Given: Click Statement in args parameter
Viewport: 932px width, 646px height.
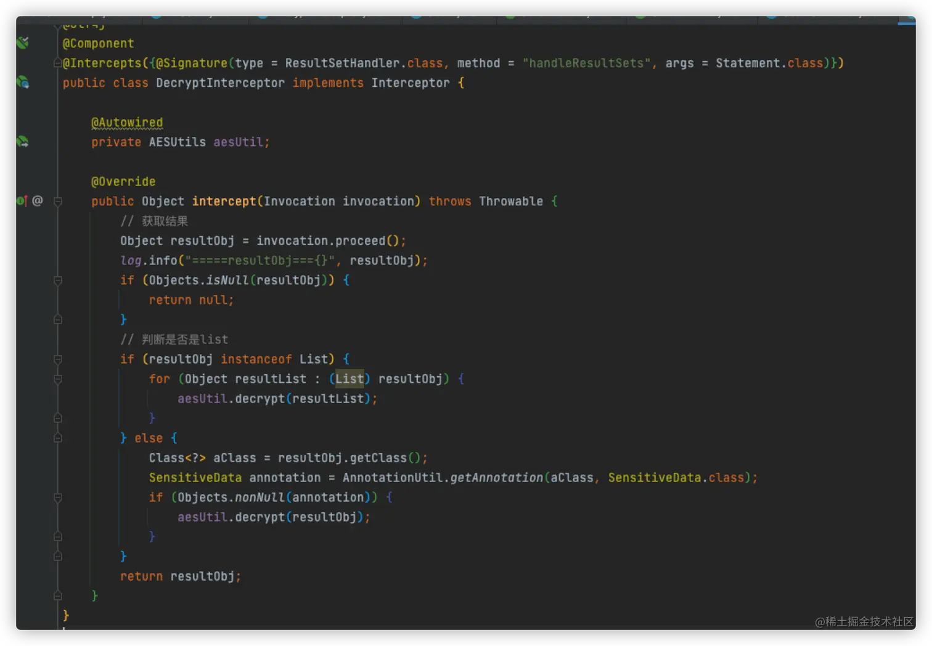Looking at the screenshot, I should coord(748,63).
